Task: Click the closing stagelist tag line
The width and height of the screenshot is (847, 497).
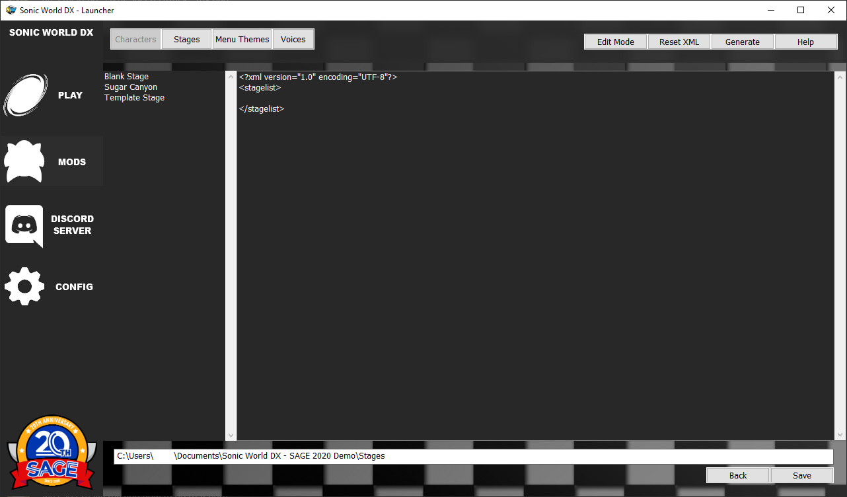Action: 262,108
